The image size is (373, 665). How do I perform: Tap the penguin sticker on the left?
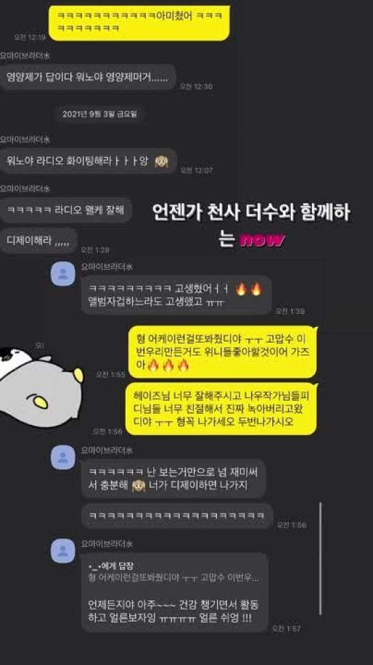click(41, 384)
